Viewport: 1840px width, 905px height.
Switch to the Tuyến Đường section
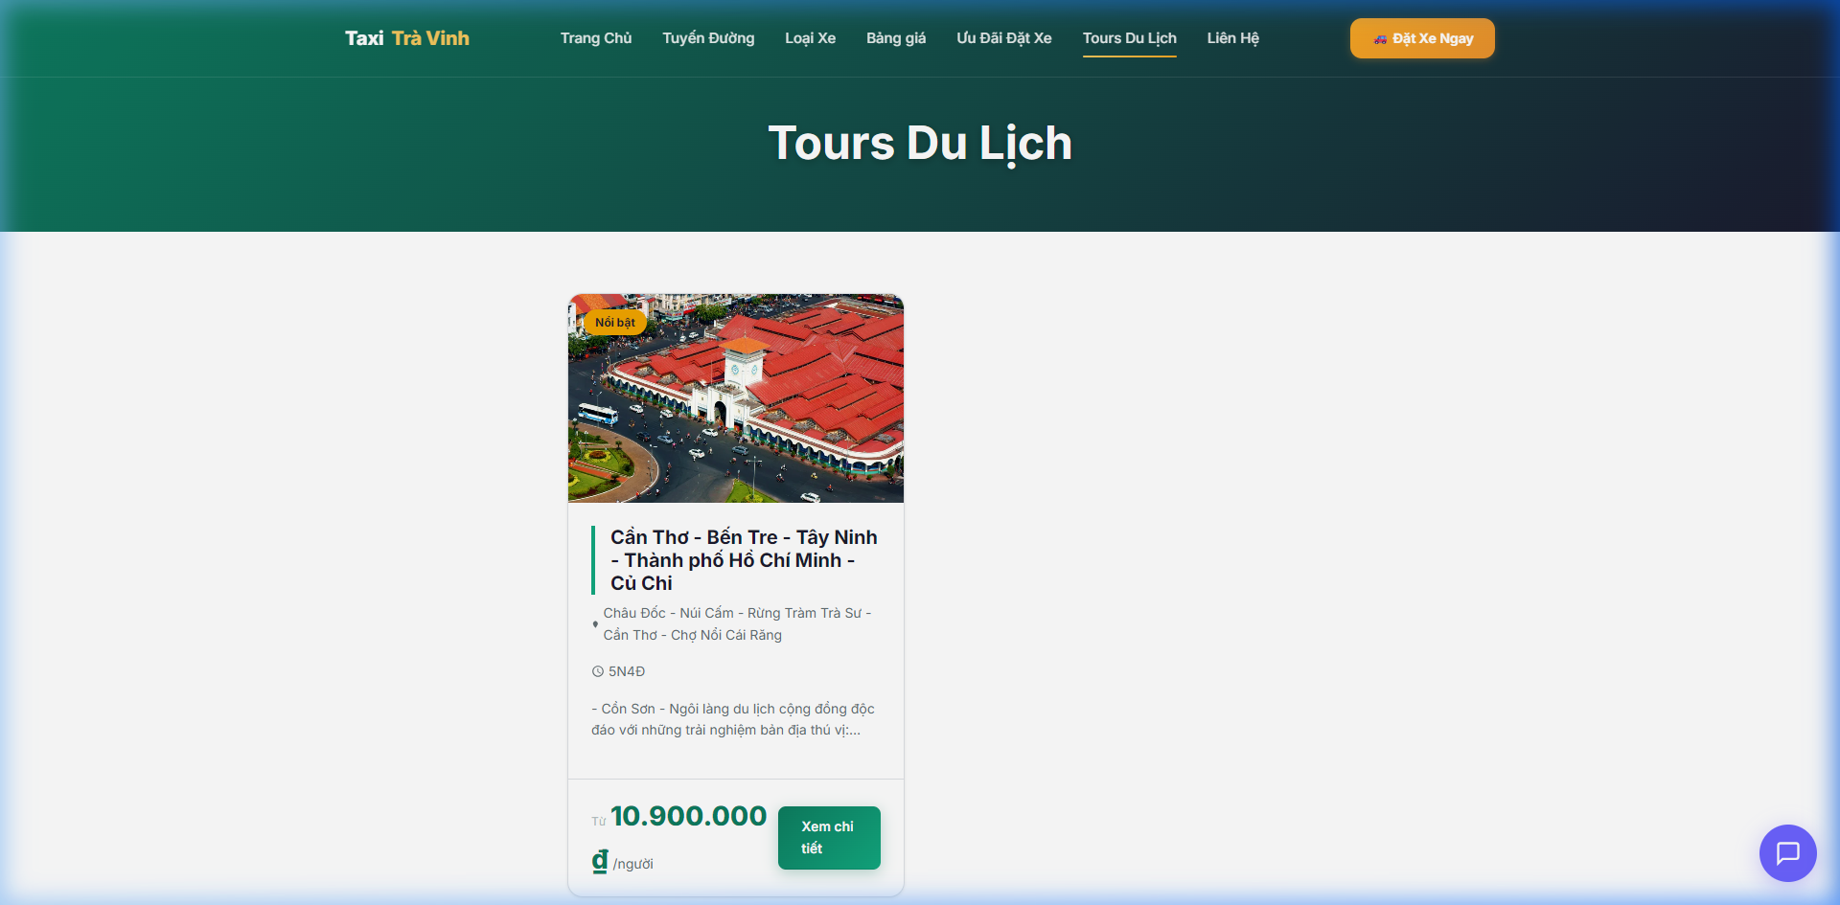[x=707, y=38]
